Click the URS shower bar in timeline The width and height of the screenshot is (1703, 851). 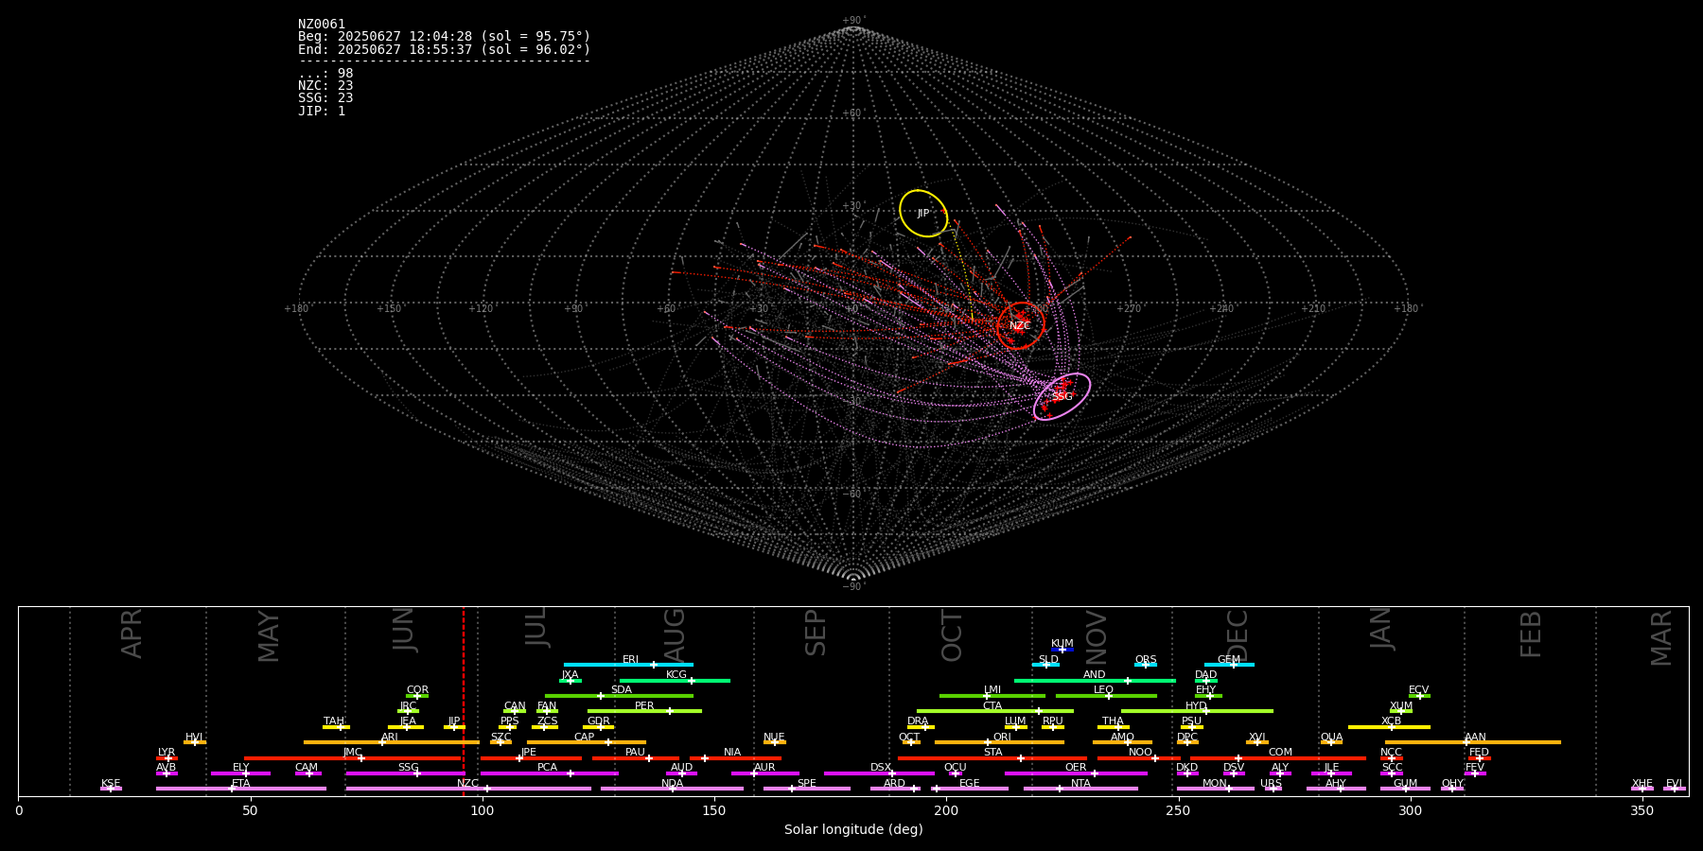[x=1273, y=789]
